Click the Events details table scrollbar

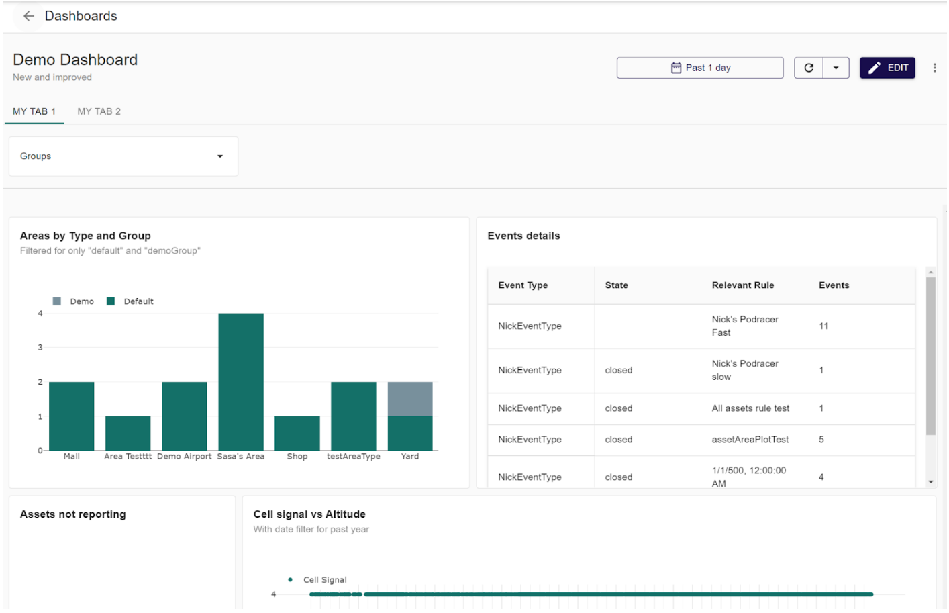pyautogui.click(x=930, y=356)
